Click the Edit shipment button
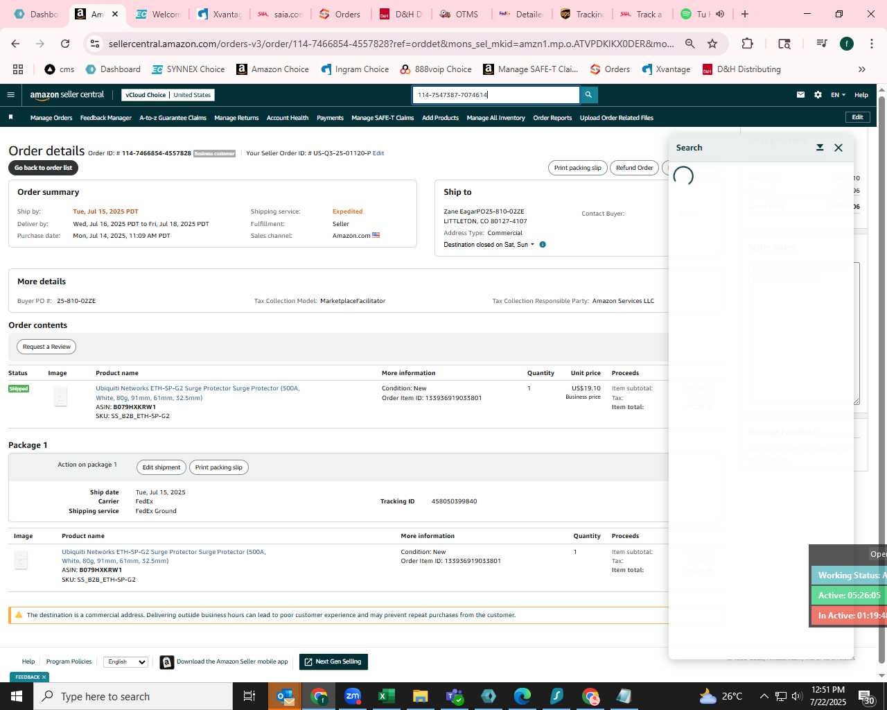 [161, 467]
